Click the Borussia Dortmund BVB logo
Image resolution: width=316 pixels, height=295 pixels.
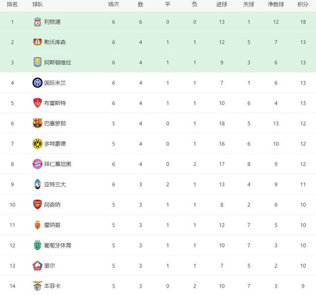pos(38,144)
